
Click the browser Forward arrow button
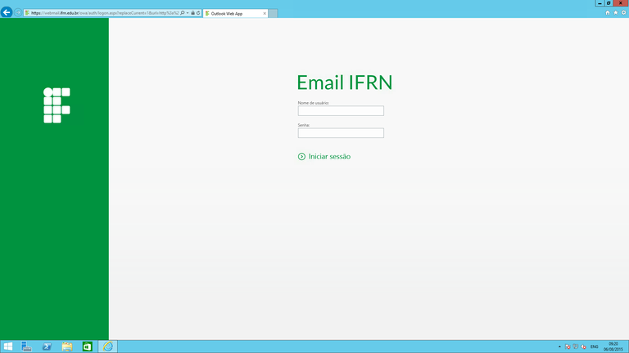pyautogui.click(x=18, y=13)
